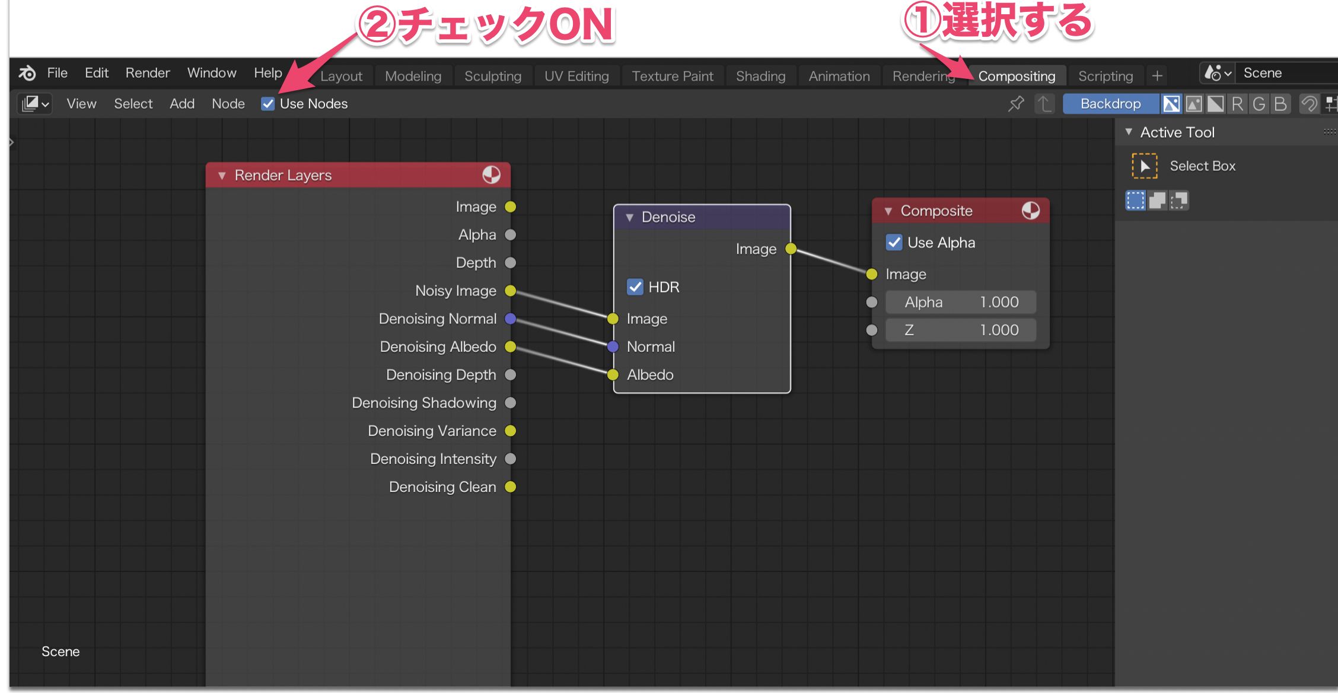Click the parent node tree arrow icon

[1044, 104]
